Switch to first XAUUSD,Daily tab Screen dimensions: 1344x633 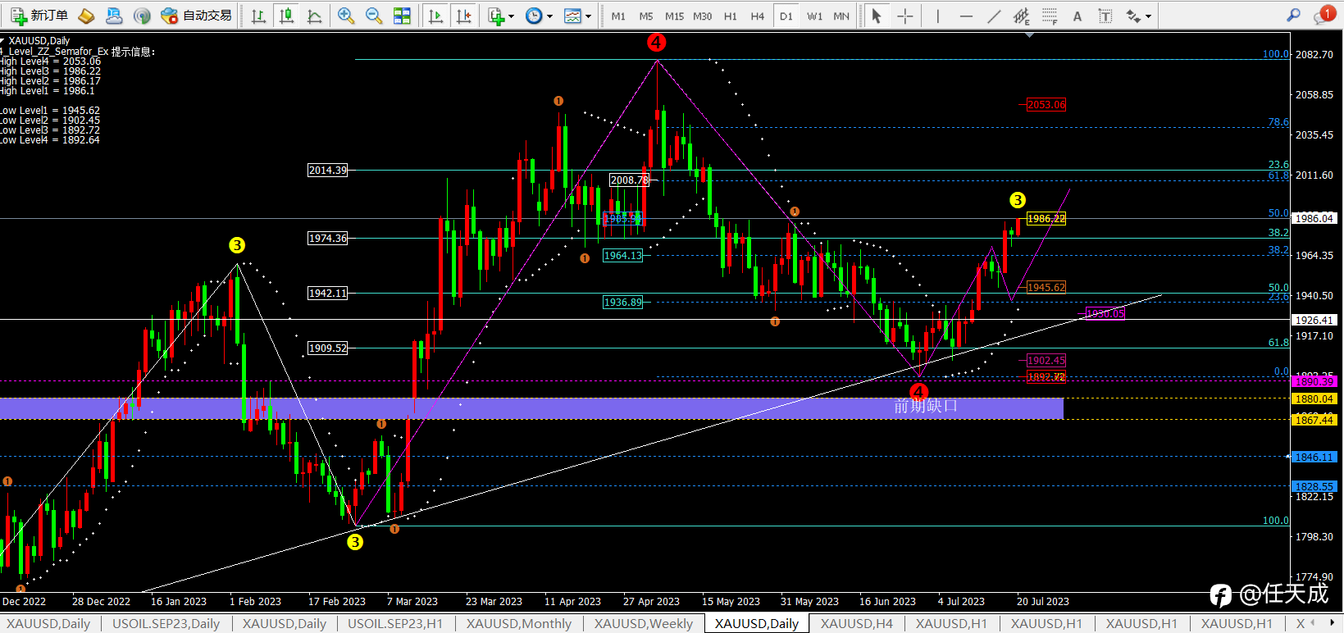pyautogui.click(x=48, y=623)
